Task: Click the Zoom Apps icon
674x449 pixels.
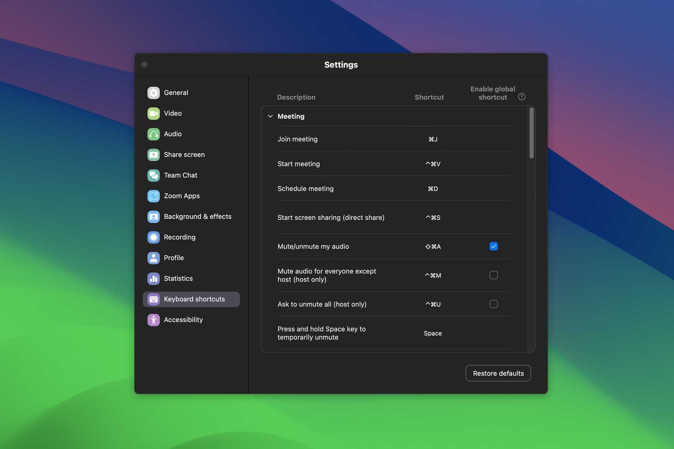Action: 154,196
